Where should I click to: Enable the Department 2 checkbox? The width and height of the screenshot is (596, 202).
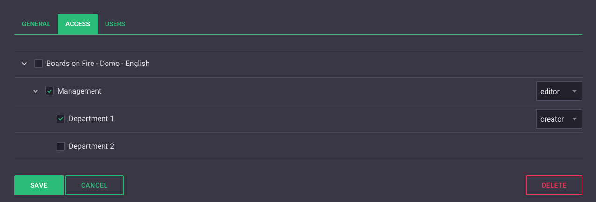point(61,146)
